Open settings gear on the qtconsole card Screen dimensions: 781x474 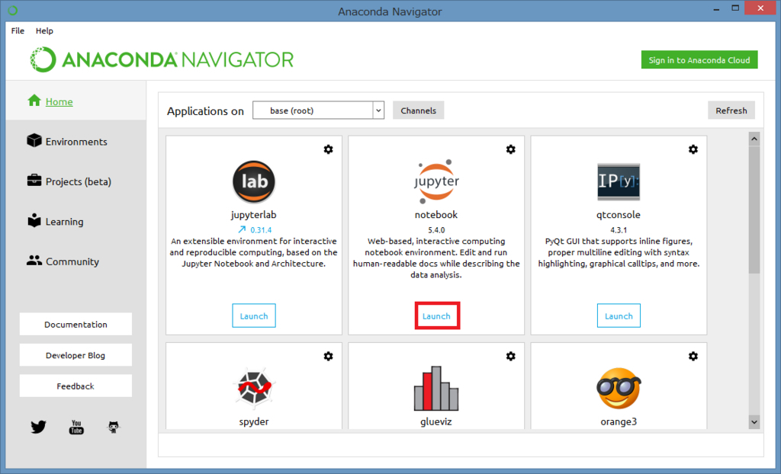(x=693, y=149)
